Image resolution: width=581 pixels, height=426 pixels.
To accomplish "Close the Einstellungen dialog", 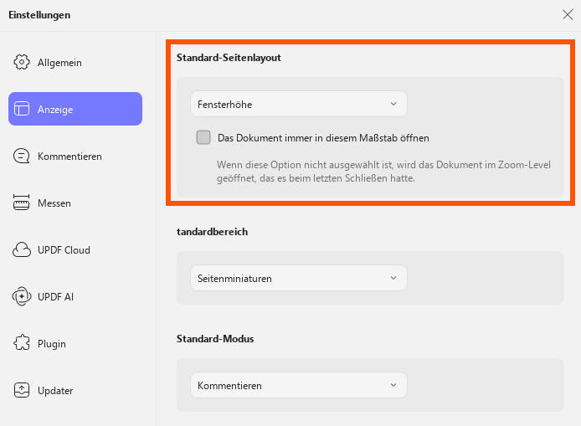I will point(568,15).
